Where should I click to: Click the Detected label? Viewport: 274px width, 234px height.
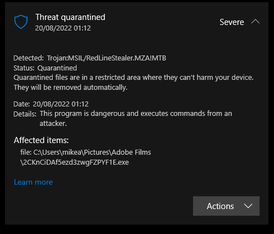coord(28,58)
